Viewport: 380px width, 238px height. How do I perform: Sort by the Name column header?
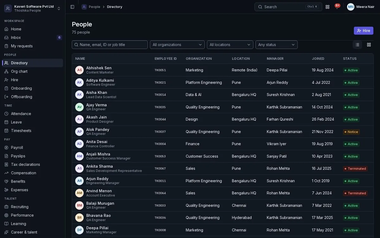coord(80,59)
